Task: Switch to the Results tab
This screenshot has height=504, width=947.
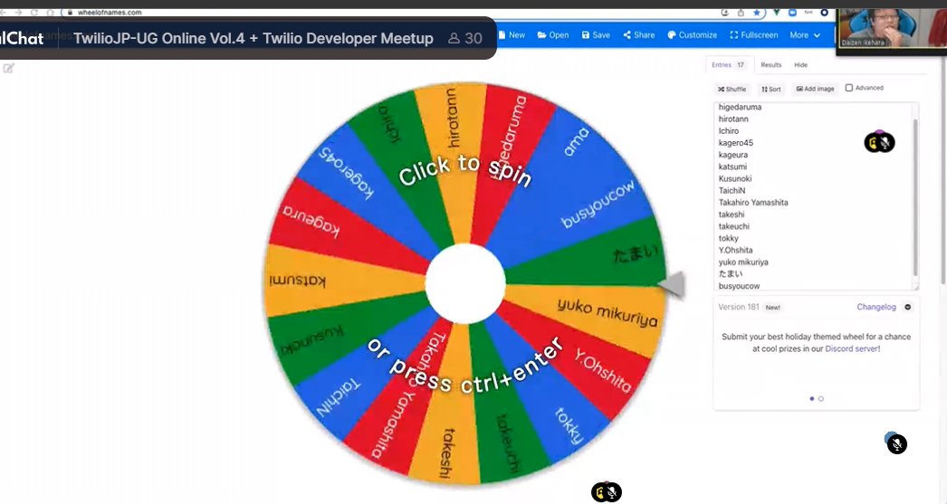Action: pos(770,64)
